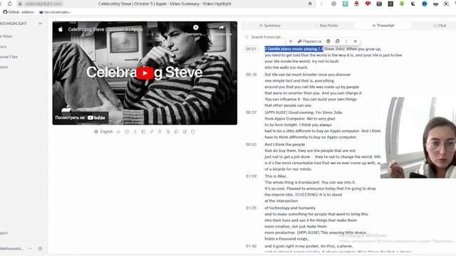Screen dimensions: 456x256
Task: Open the popup three-dot menu
Action: pyautogui.click(x=346, y=41)
